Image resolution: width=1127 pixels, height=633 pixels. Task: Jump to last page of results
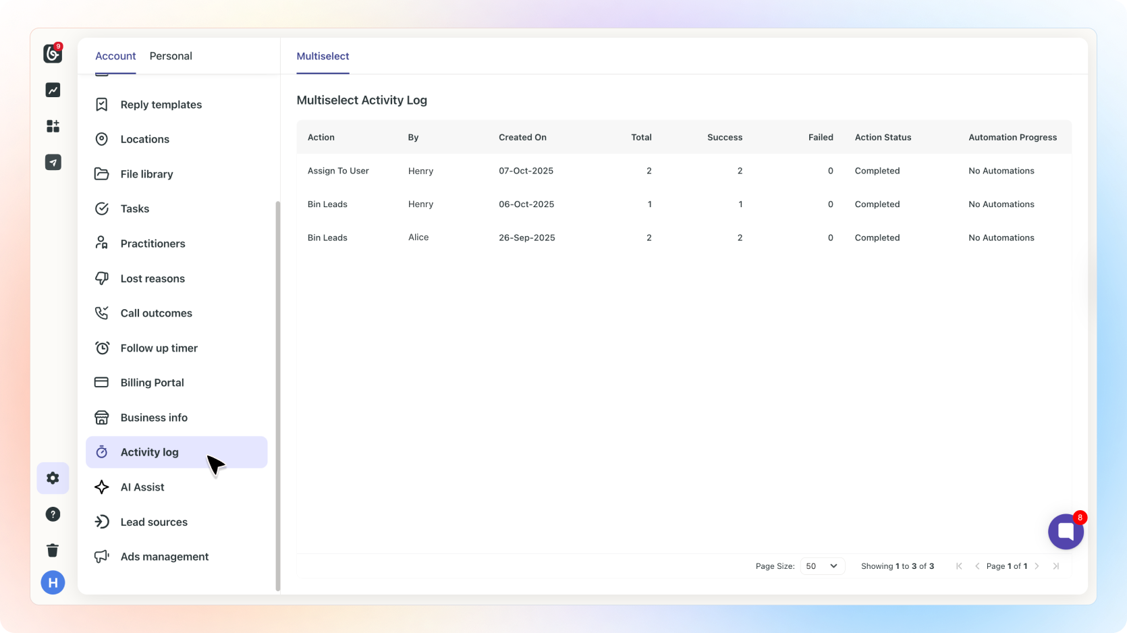point(1056,566)
